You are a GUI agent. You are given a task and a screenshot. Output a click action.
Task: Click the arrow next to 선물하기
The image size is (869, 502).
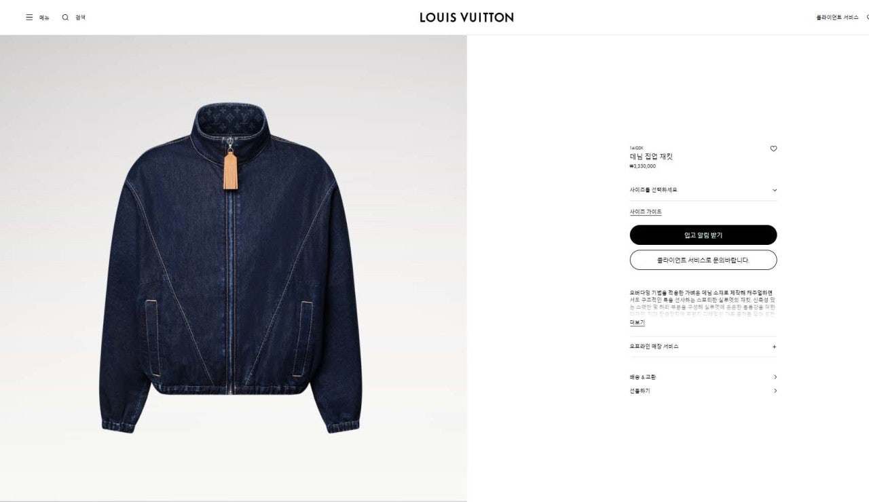tap(775, 391)
